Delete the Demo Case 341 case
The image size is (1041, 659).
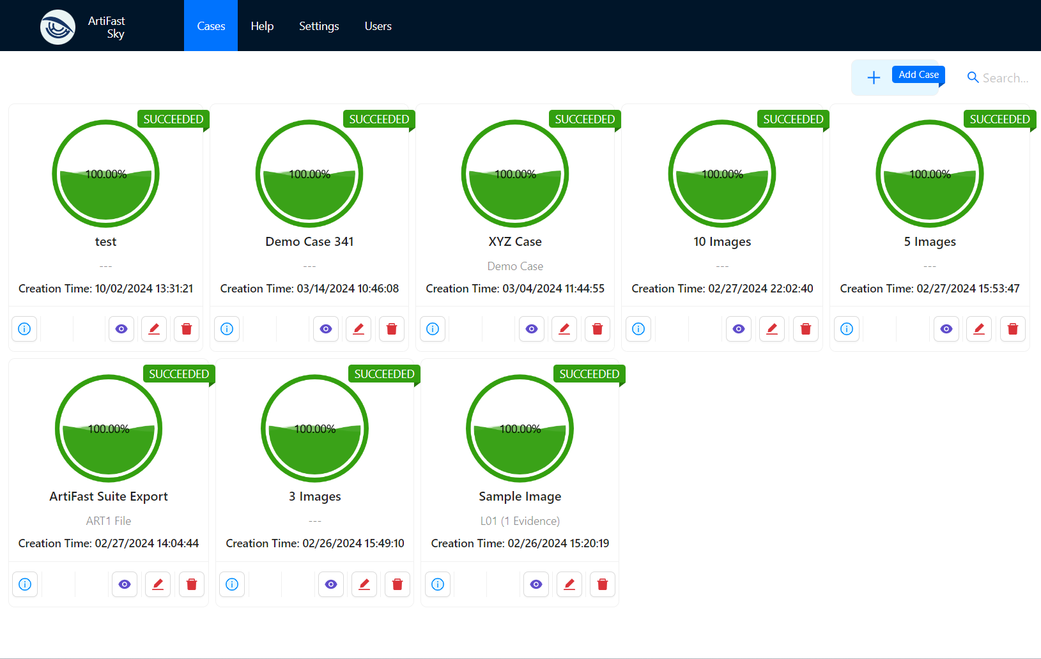click(x=392, y=329)
